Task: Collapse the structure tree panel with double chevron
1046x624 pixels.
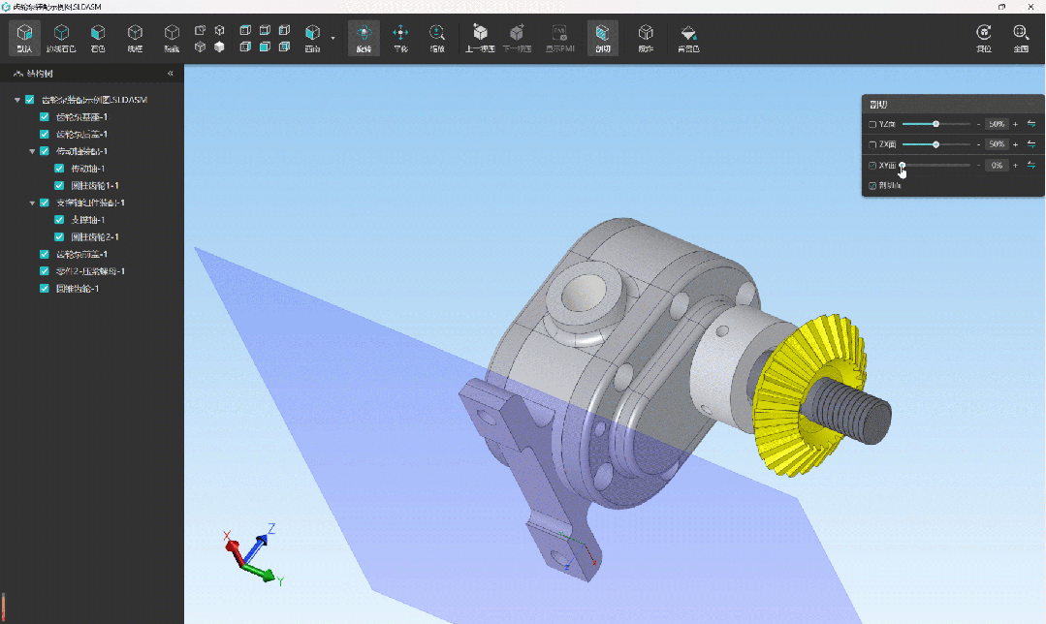Action: point(171,74)
